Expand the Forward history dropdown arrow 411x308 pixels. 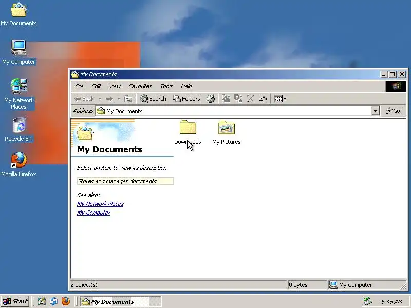[x=119, y=99]
